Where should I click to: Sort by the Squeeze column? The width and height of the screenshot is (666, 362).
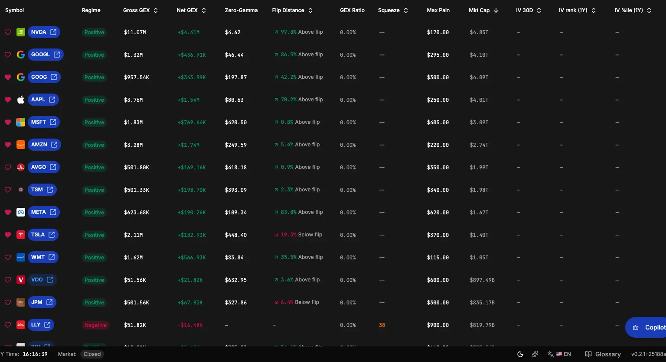pyautogui.click(x=393, y=10)
